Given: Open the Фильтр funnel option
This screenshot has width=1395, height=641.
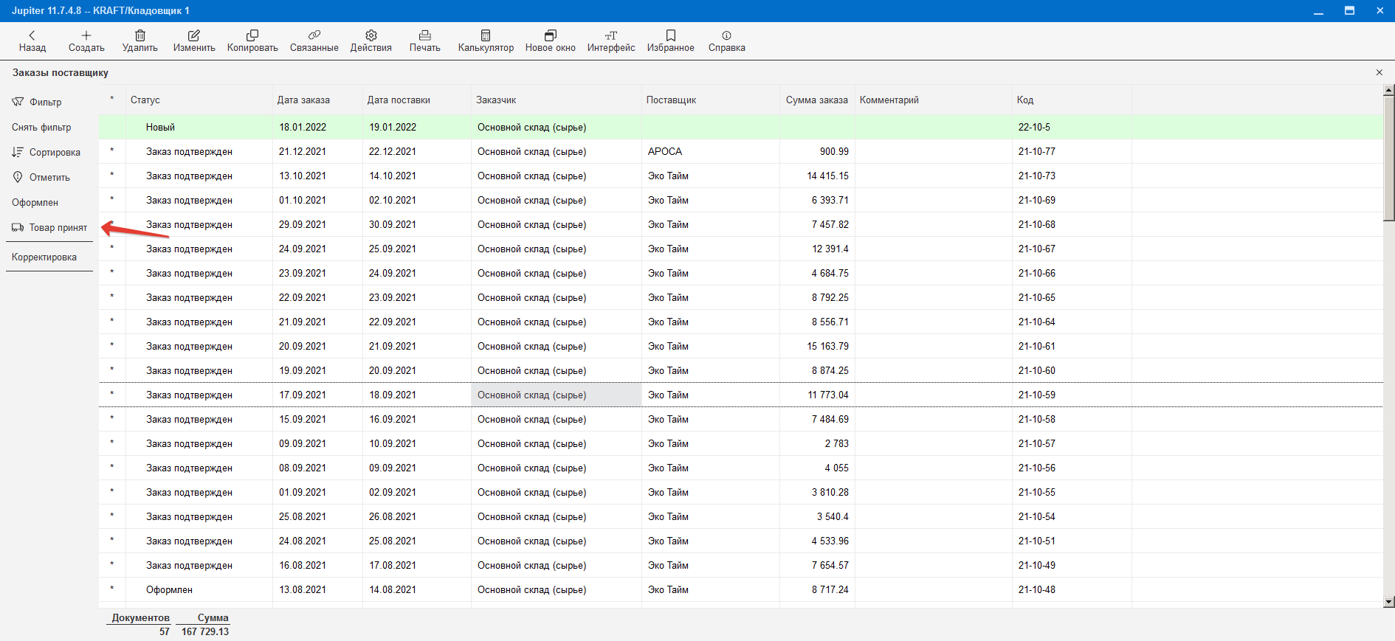Looking at the screenshot, I should [x=37, y=102].
